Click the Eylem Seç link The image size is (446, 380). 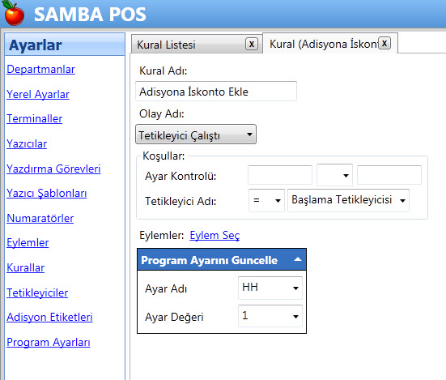(215, 236)
